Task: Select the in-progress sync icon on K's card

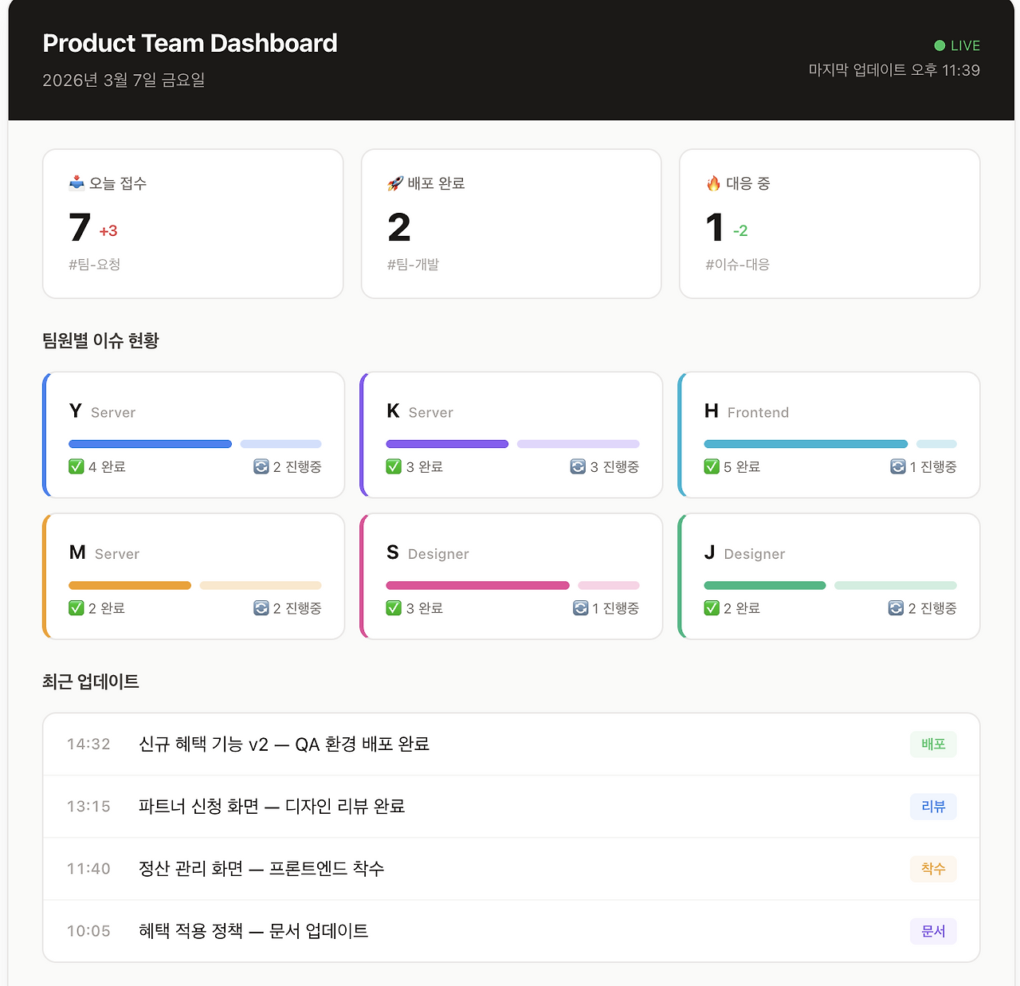Action: (579, 466)
